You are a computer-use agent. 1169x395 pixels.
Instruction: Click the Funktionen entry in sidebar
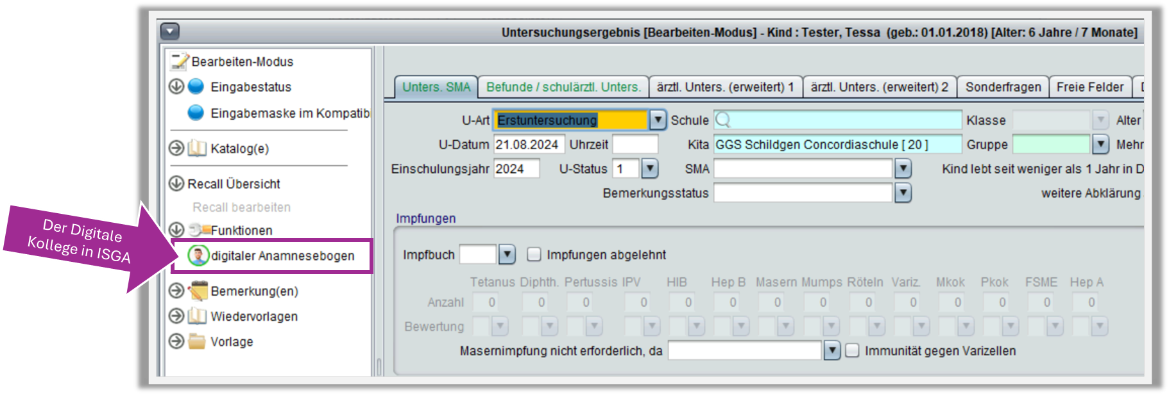click(241, 230)
